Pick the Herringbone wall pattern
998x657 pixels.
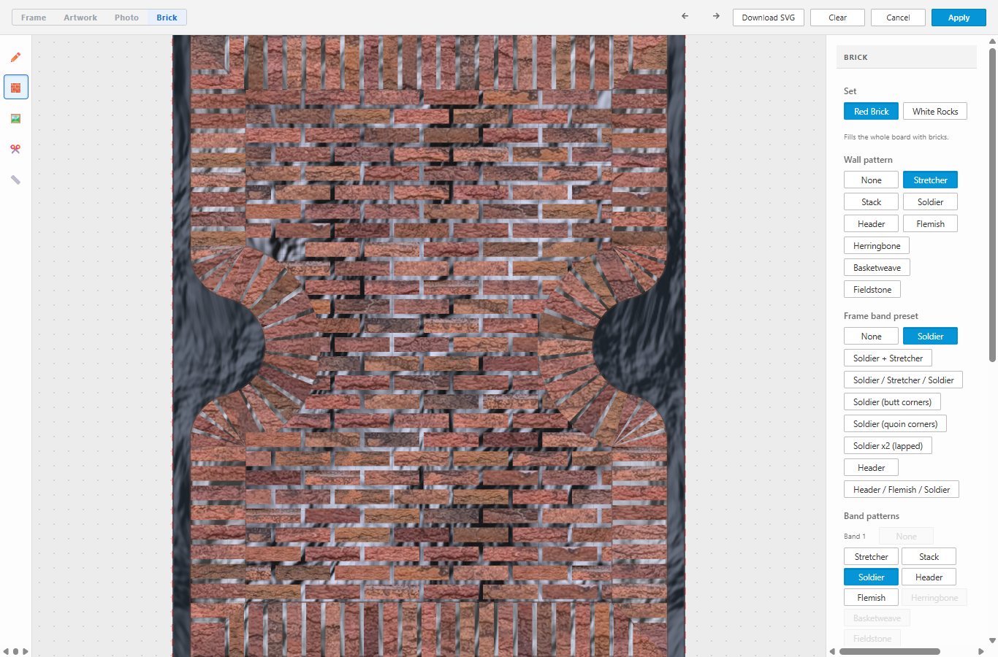(877, 245)
